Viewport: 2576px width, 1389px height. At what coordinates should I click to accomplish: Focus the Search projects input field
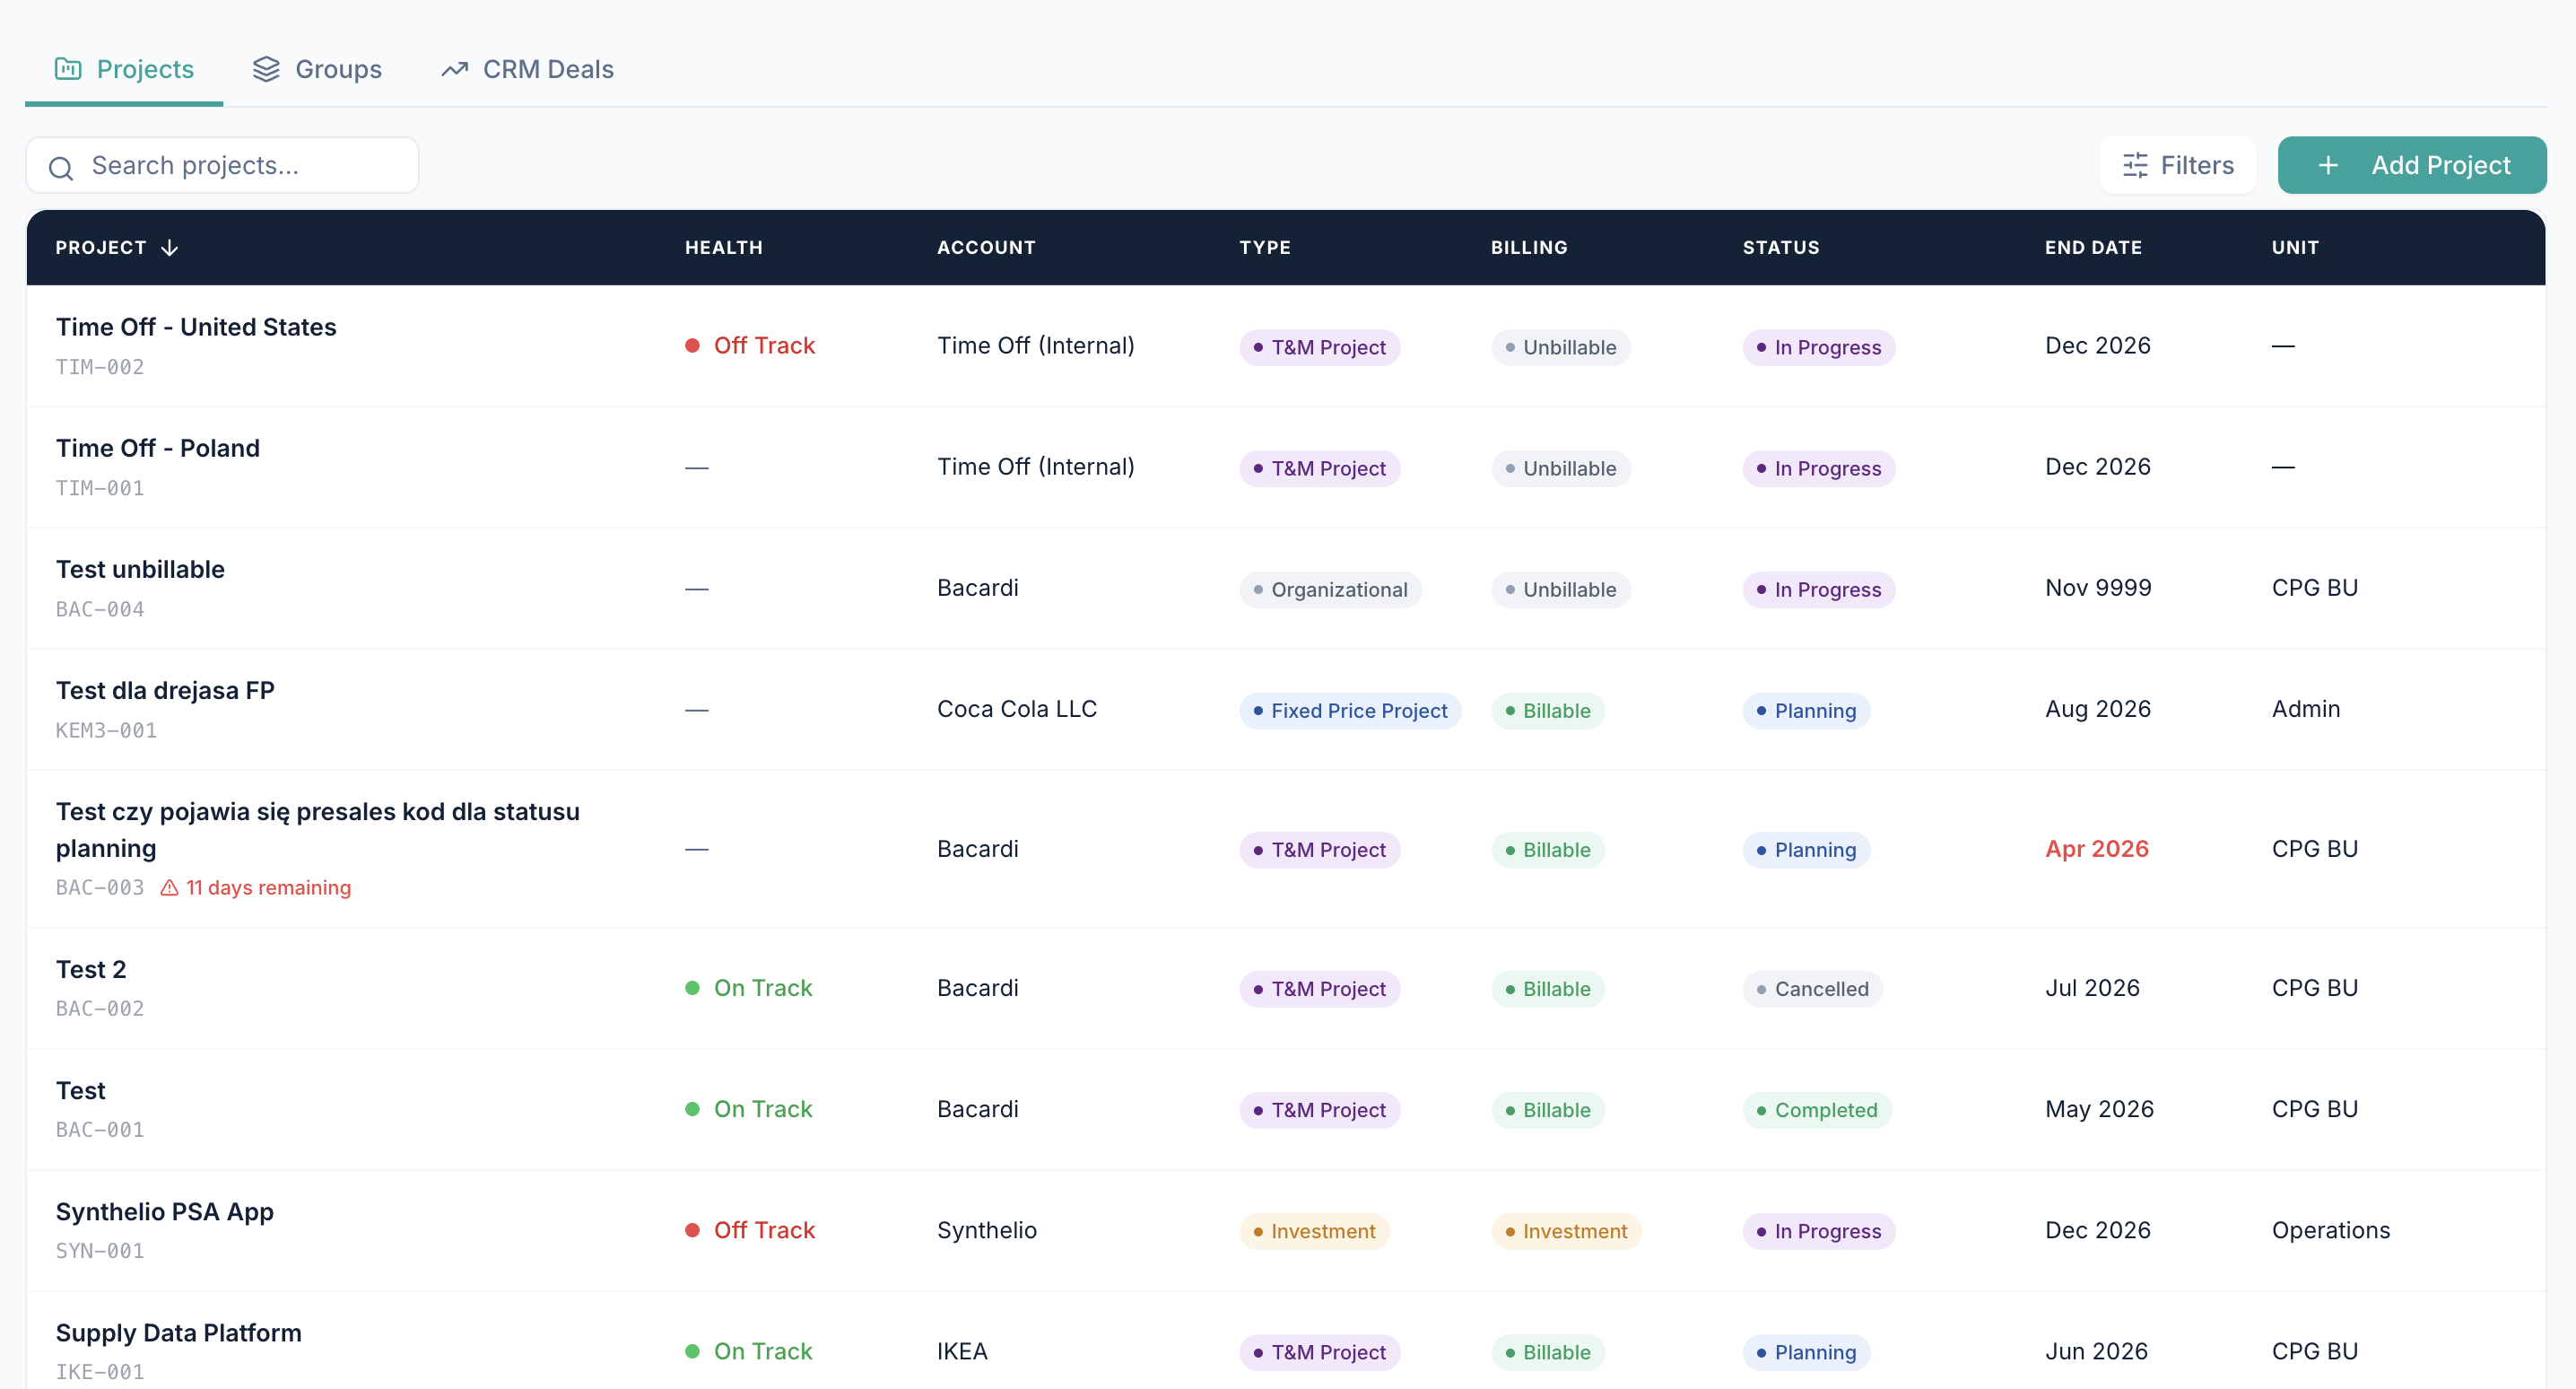point(222,165)
